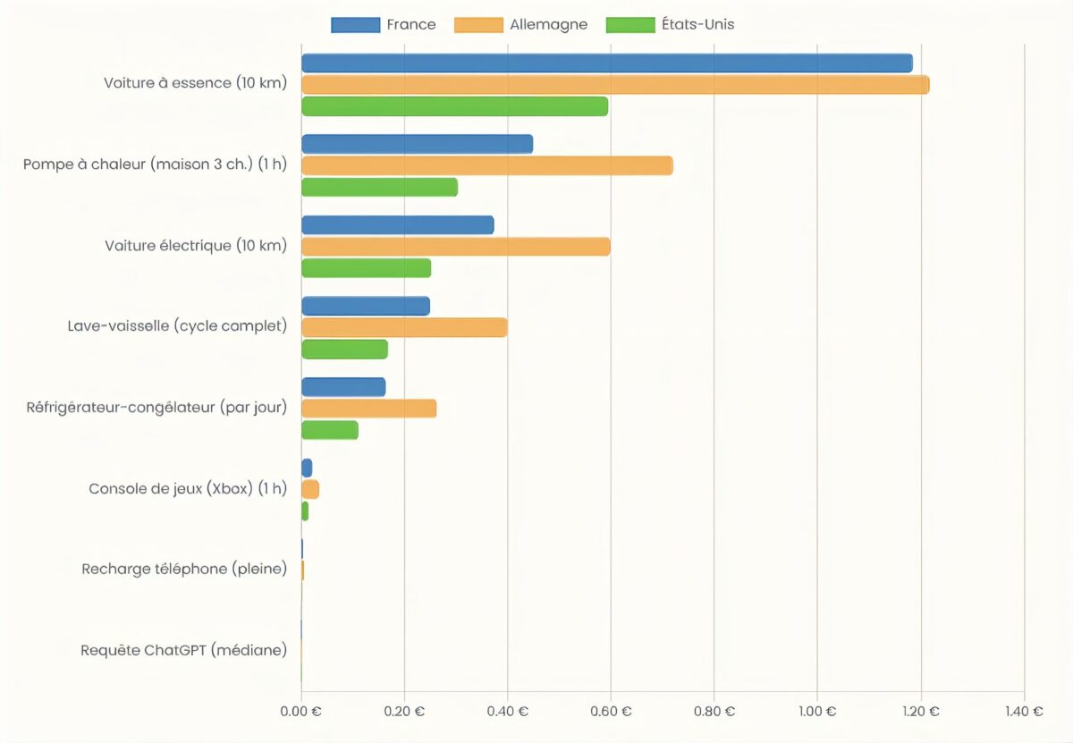
Task: Pick the orange Allemagne bar for Voiture électrique
Action: click(x=456, y=247)
